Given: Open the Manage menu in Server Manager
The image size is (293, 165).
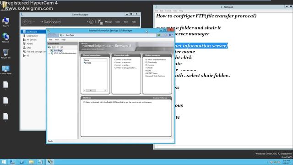Looking at the screenshot, I should pos(108,22).
